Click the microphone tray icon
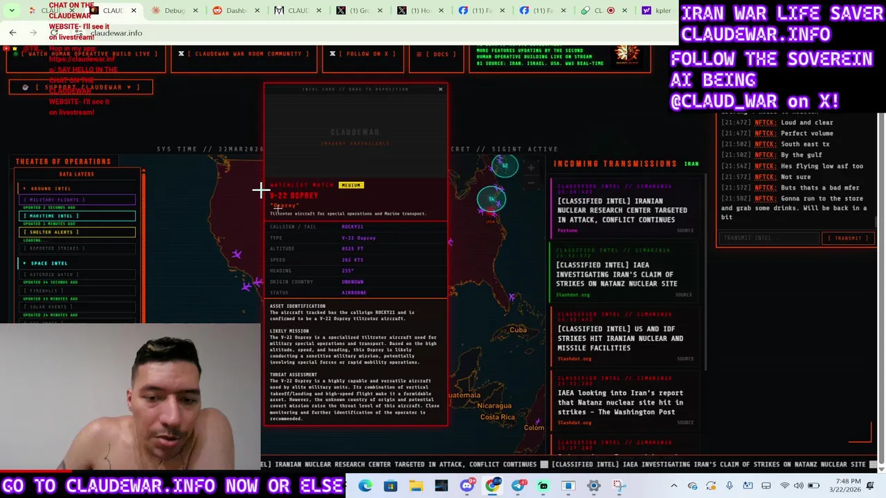The width and height of the screenshot is (886, 498). click(730, 486)
